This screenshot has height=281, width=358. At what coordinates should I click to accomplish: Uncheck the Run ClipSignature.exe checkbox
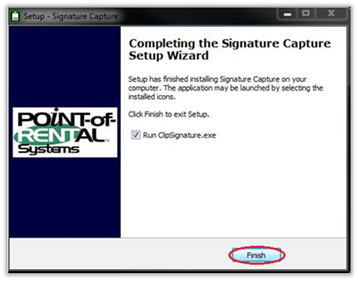tap(136, 135)
